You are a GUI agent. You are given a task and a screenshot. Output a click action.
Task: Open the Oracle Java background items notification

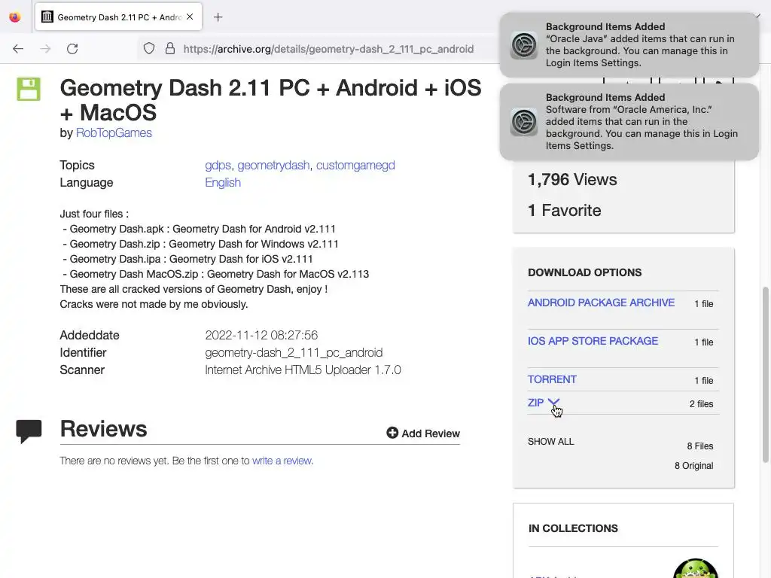629,44
